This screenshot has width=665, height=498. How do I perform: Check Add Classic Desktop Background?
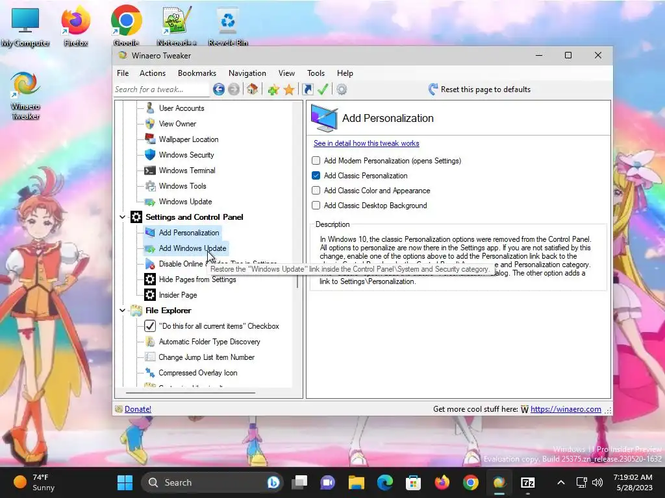point(316,206)
